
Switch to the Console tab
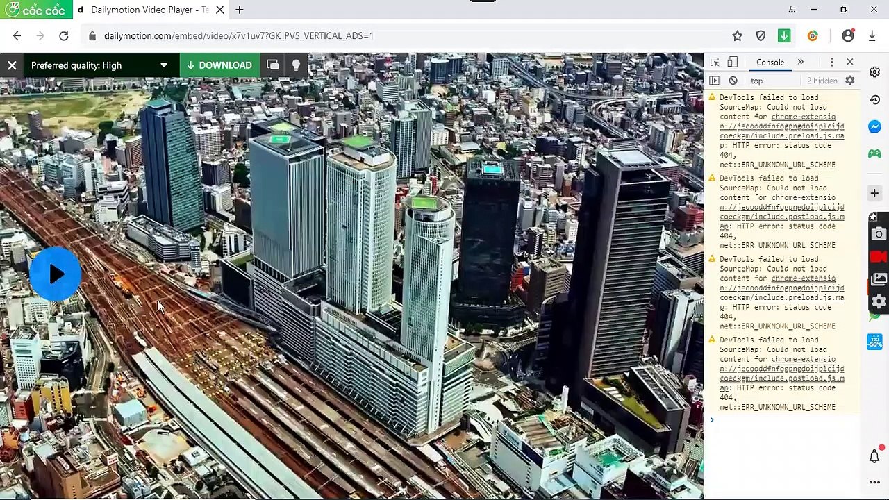tap(770, 62)
